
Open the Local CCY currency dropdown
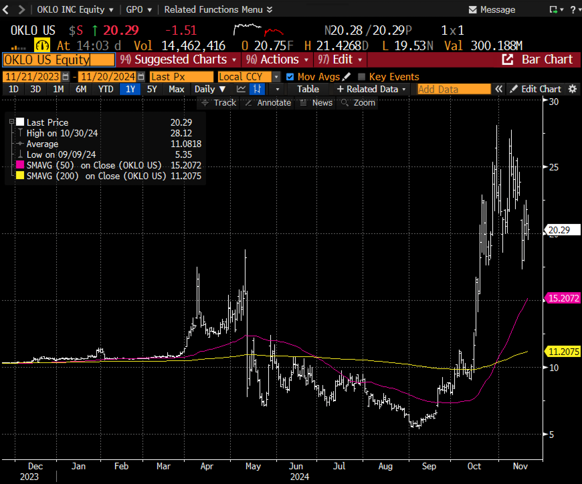(276, 77)
